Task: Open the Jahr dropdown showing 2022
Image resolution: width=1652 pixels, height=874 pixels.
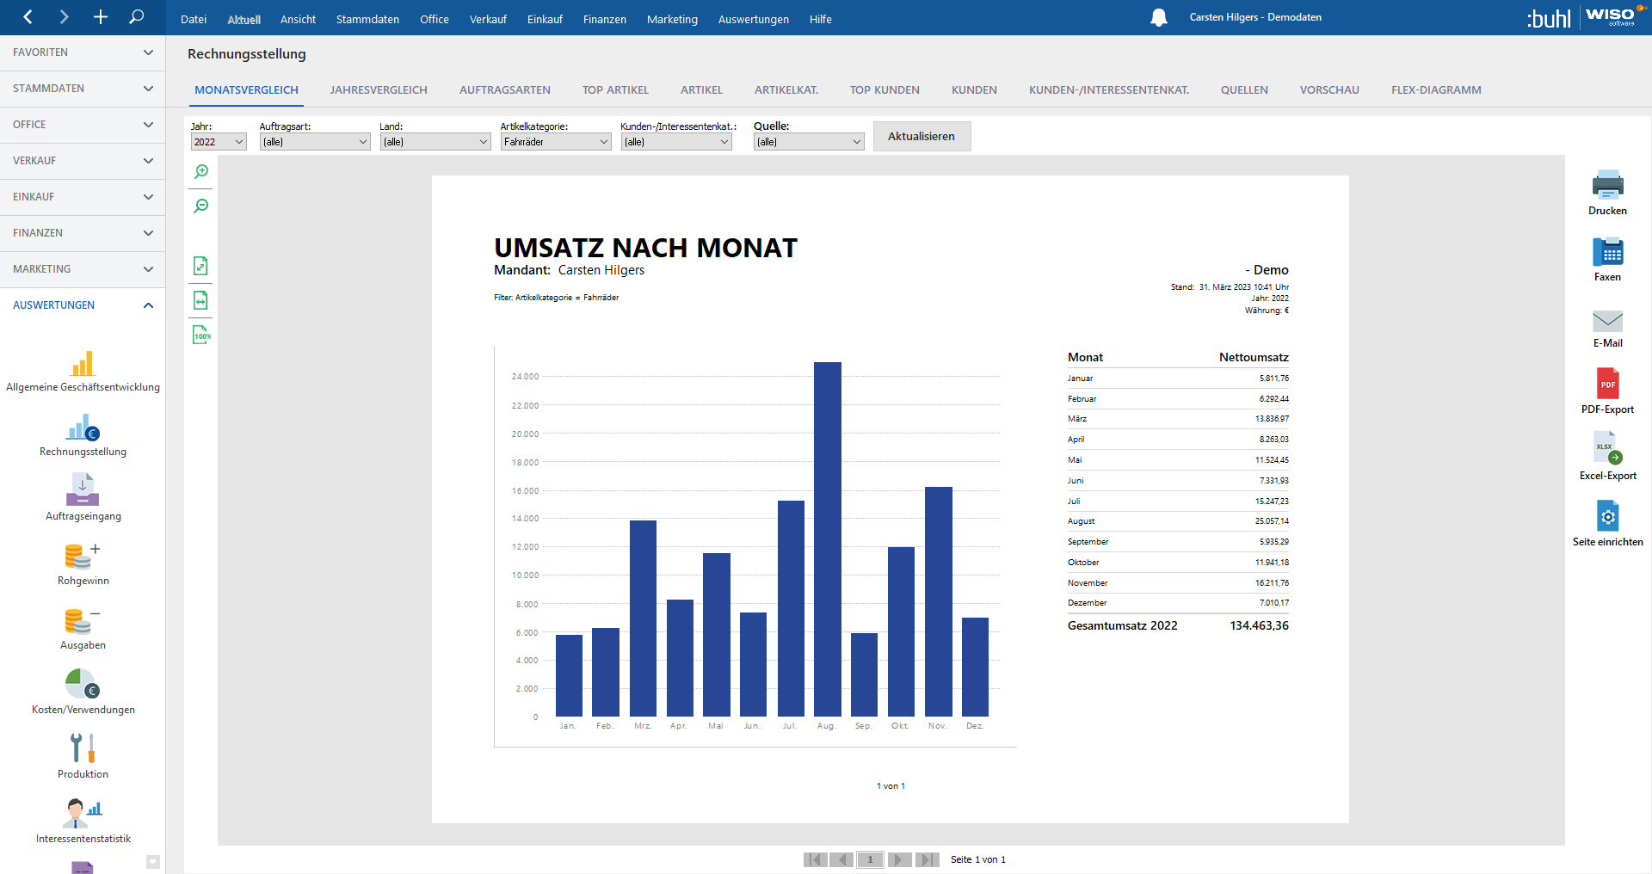Action: click(x=219, y=142)
